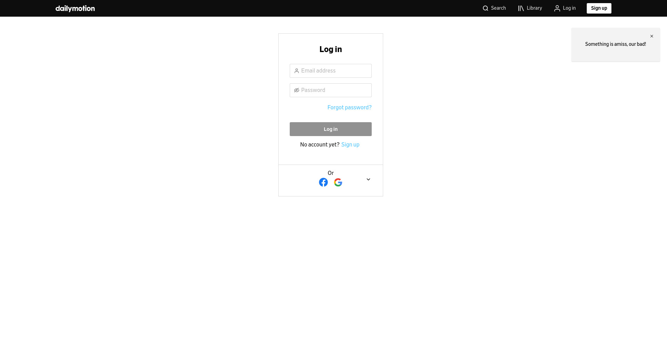This screenshot has width=667, height=361.
Task: Click the Search magnifier icon
Action: click(x=485, y=8)
